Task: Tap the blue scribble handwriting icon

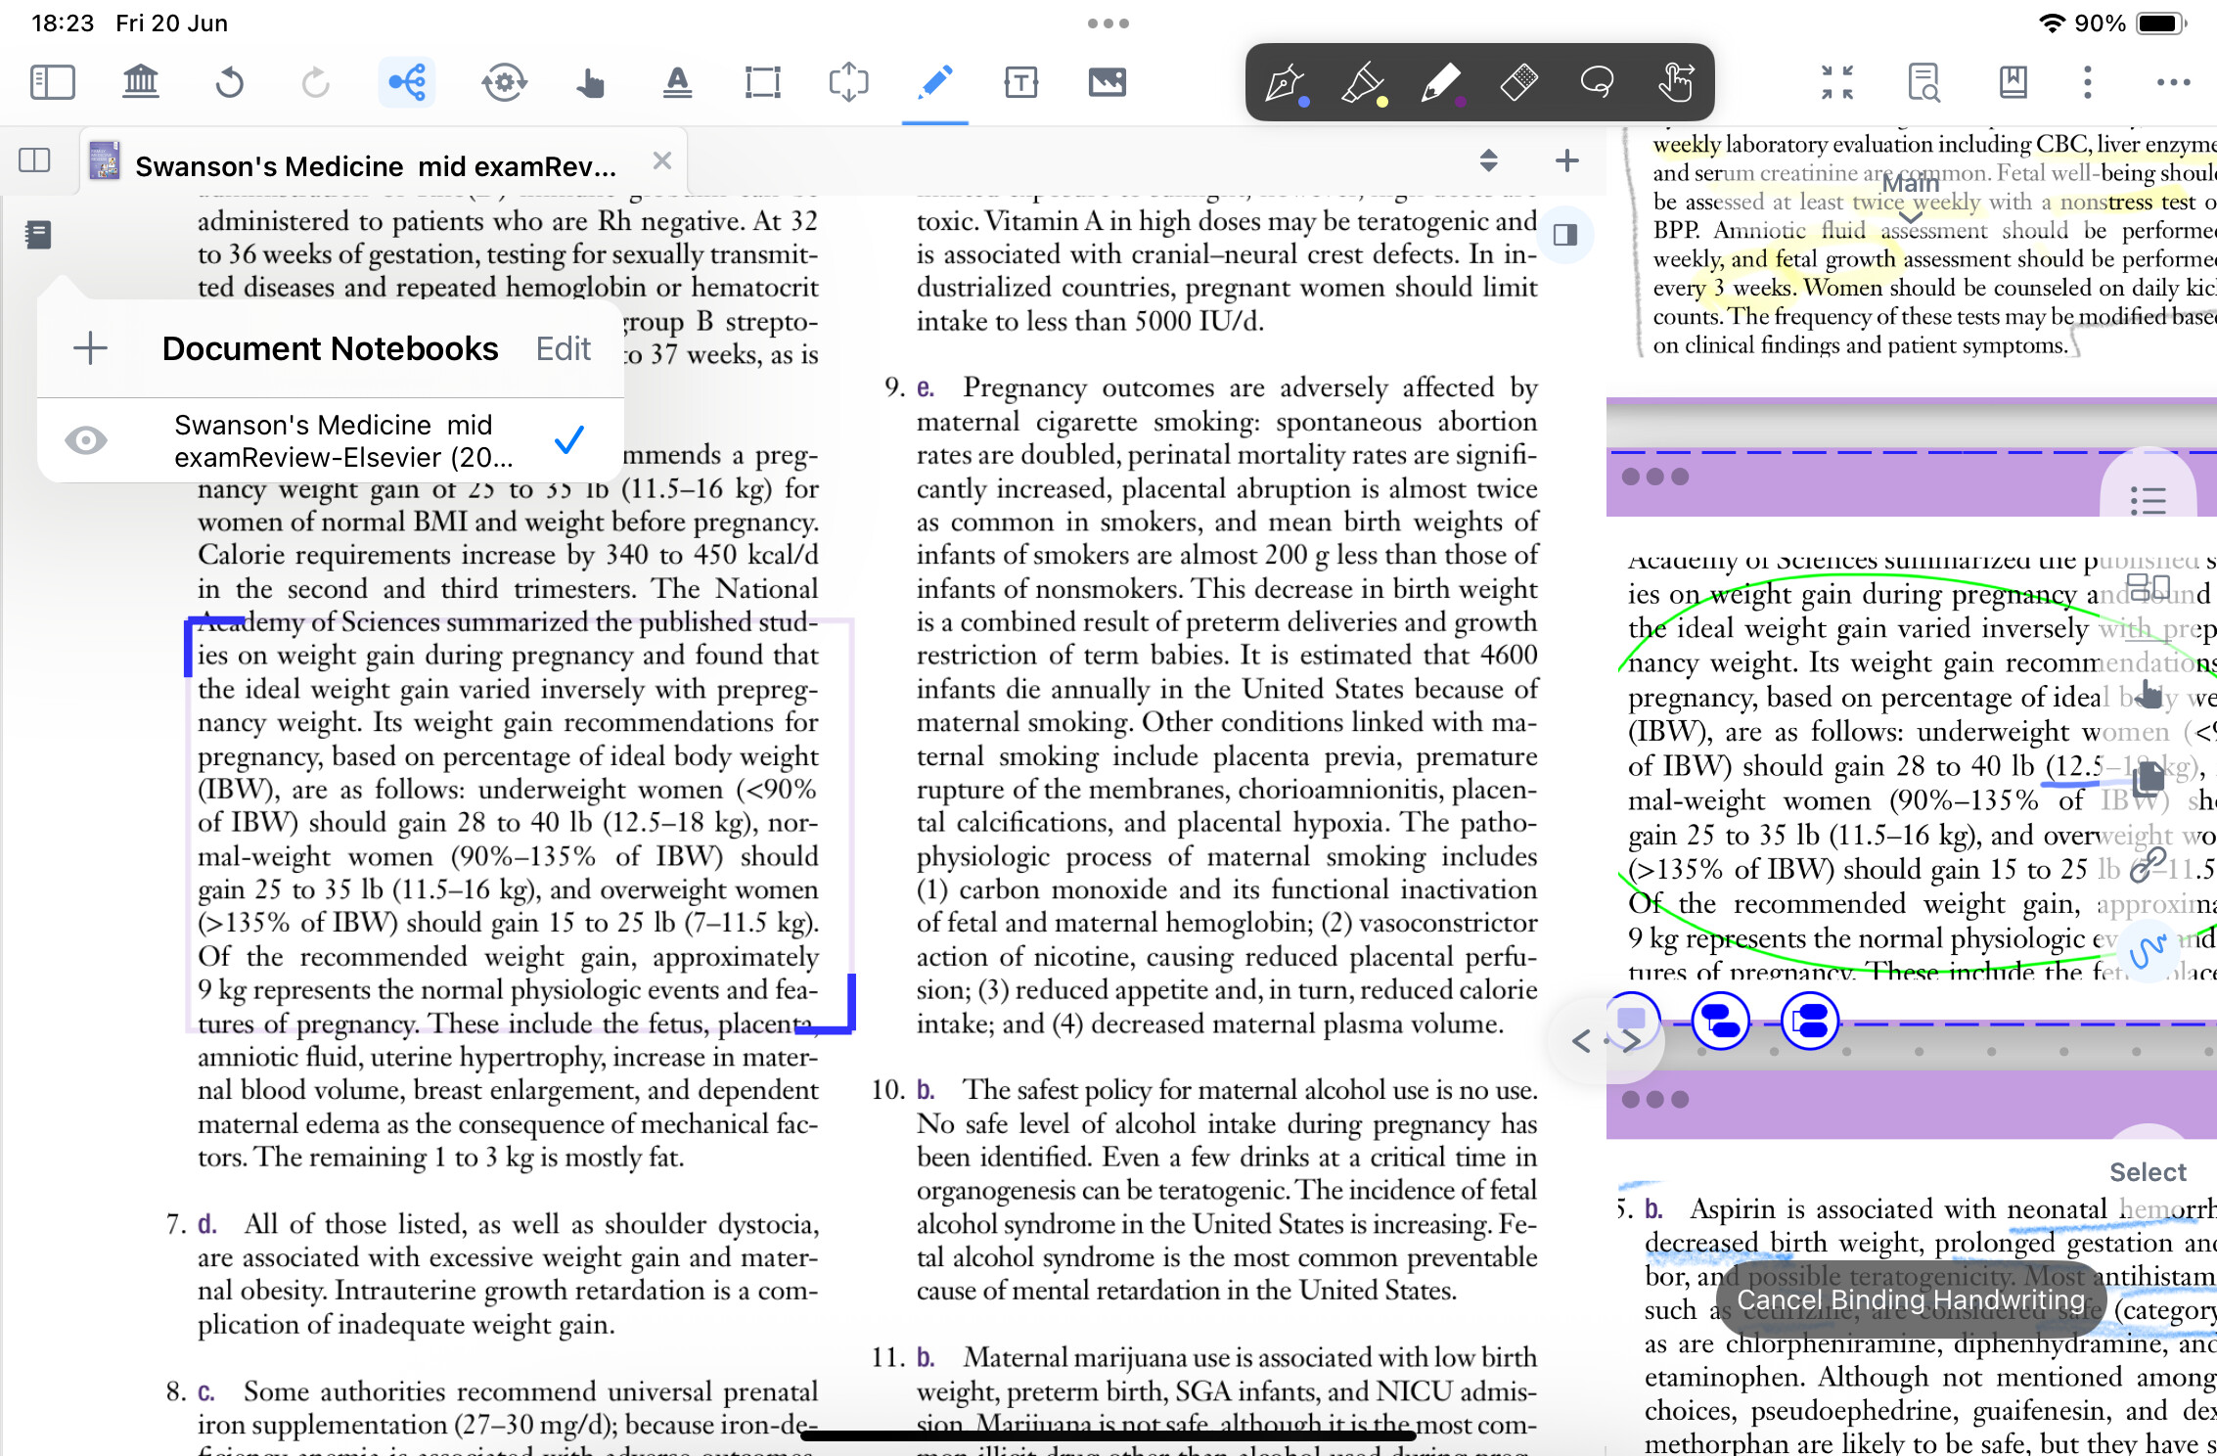Action: click(x=2149, y=949)
